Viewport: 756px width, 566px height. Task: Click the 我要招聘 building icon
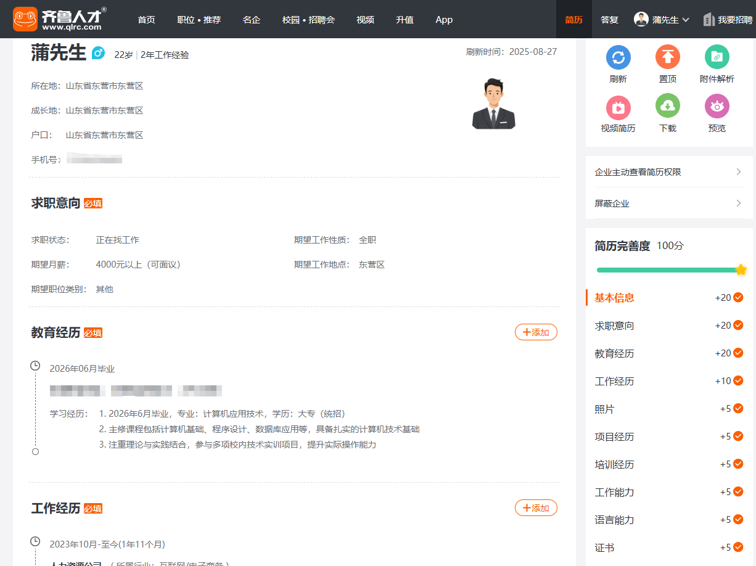click(709, 20)
